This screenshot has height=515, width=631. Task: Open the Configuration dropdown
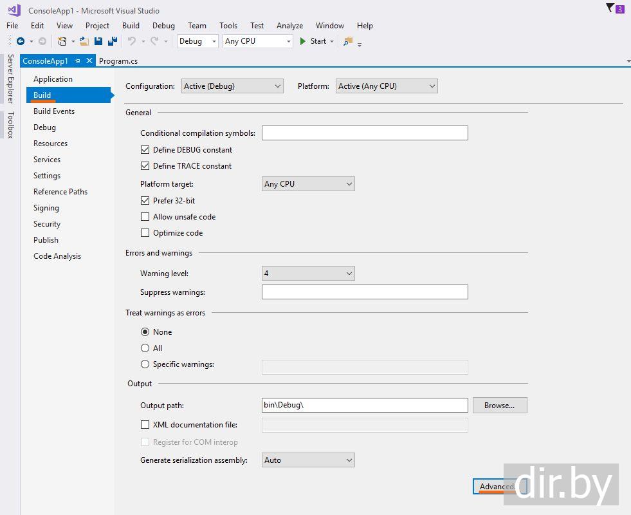(x=232, y=86)
